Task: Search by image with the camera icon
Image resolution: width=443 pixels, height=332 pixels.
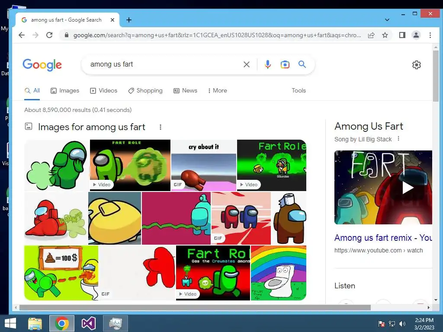Action: (285, 64)
